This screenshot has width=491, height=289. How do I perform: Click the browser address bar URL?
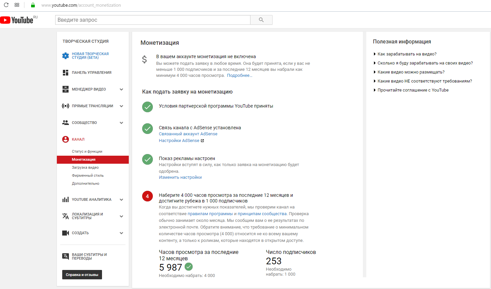[81, 5]
